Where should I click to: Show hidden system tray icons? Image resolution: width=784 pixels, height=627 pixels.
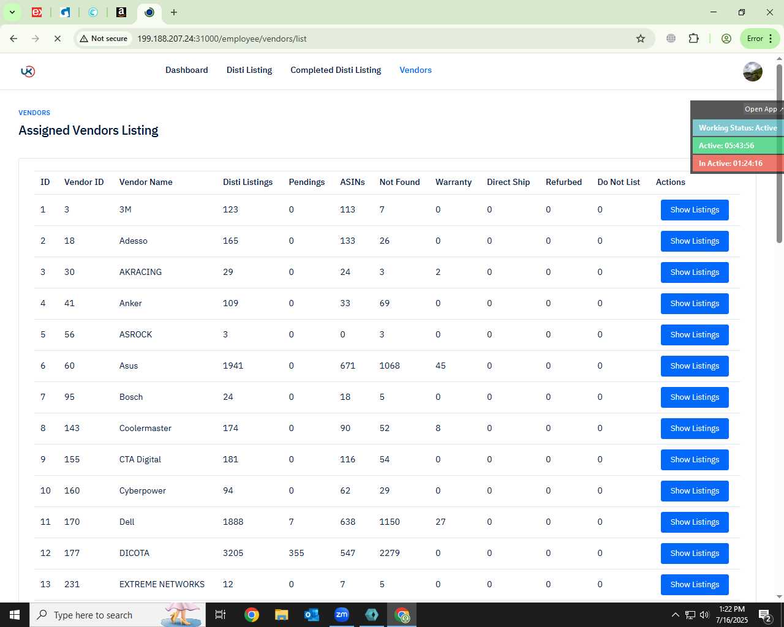[675, 615]
